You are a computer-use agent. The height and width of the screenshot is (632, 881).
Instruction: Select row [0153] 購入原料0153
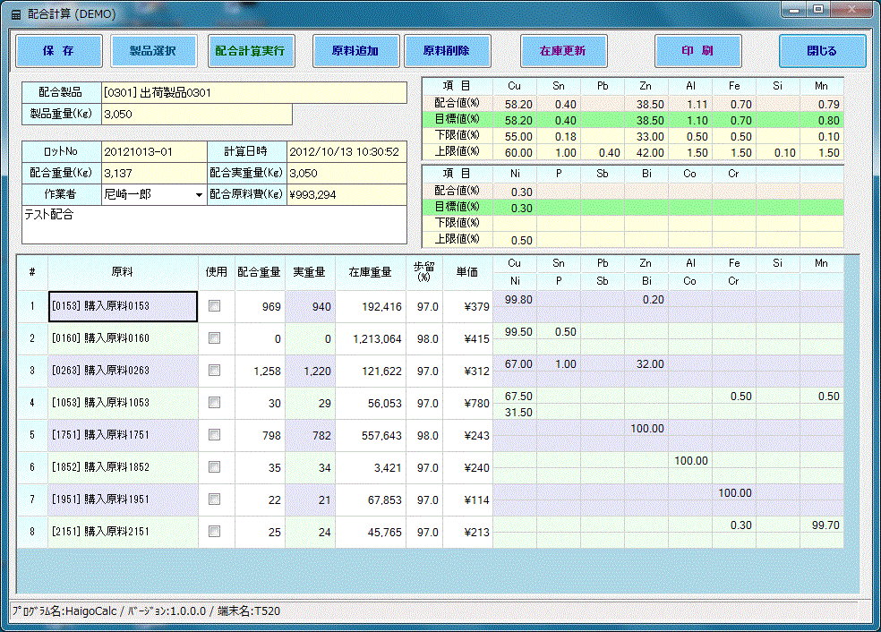pyautogui.click(x=123, y=306)
